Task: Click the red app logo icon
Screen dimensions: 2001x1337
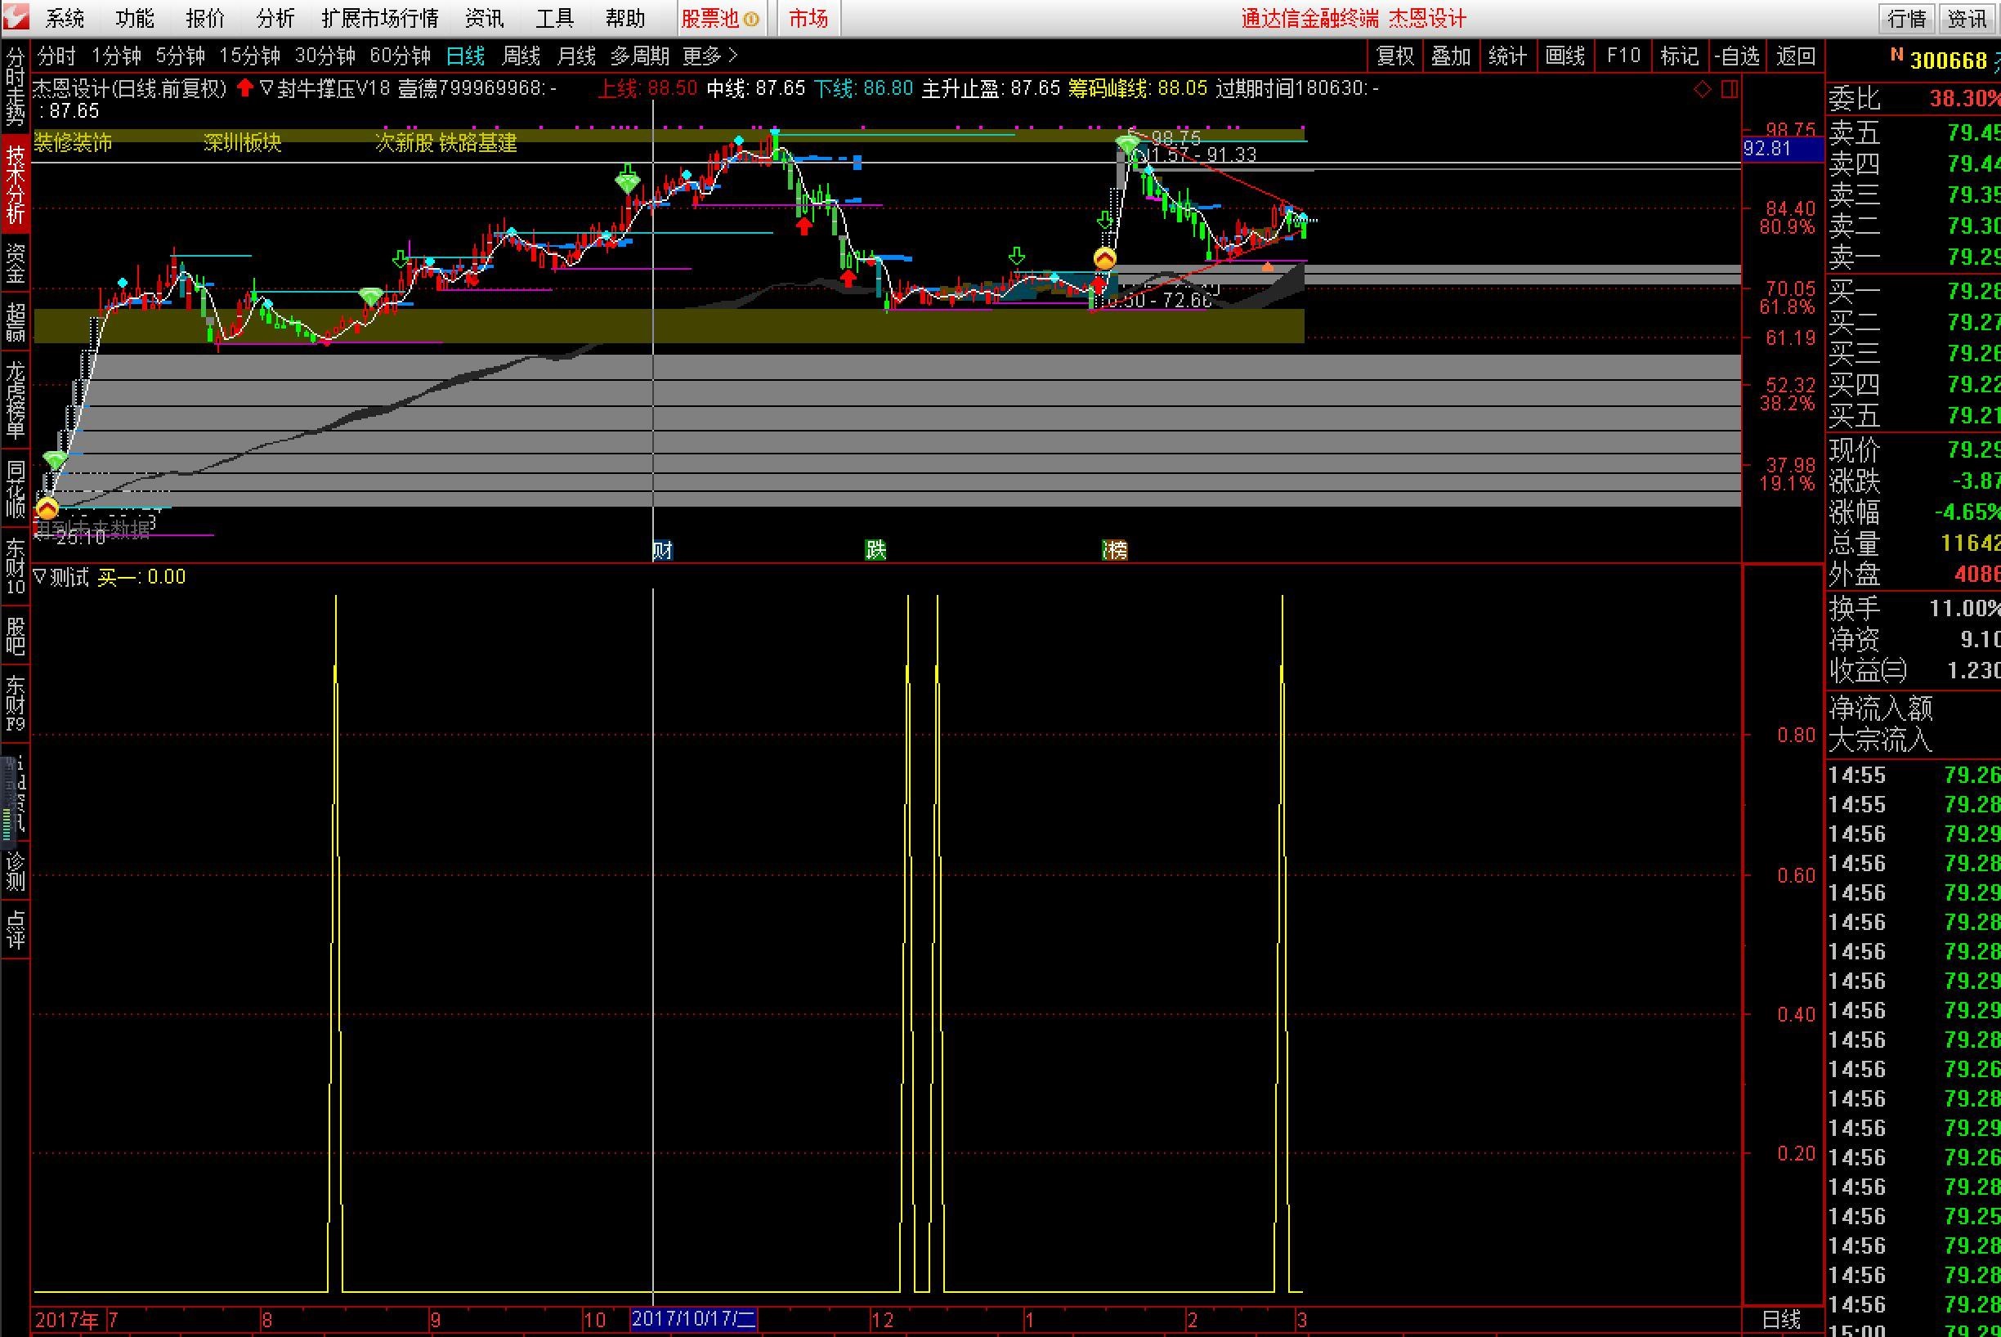Action: click(16, 17)
